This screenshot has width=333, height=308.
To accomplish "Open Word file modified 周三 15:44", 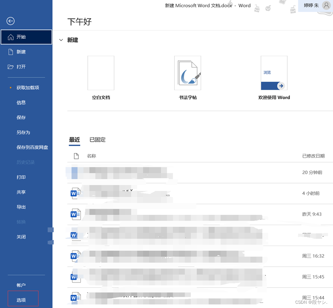I will coord(200,298).
